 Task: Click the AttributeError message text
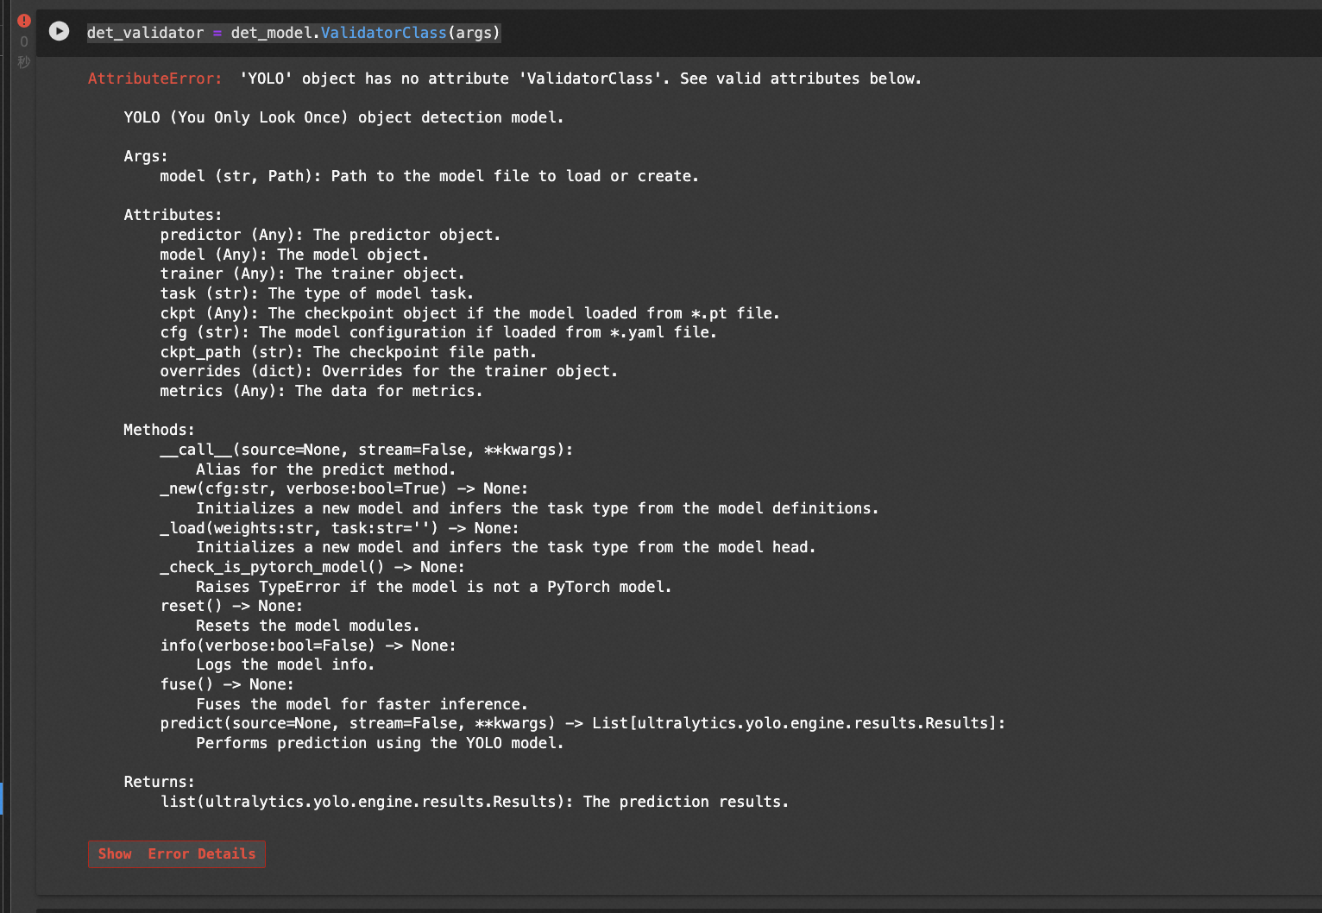pos(505,78)
